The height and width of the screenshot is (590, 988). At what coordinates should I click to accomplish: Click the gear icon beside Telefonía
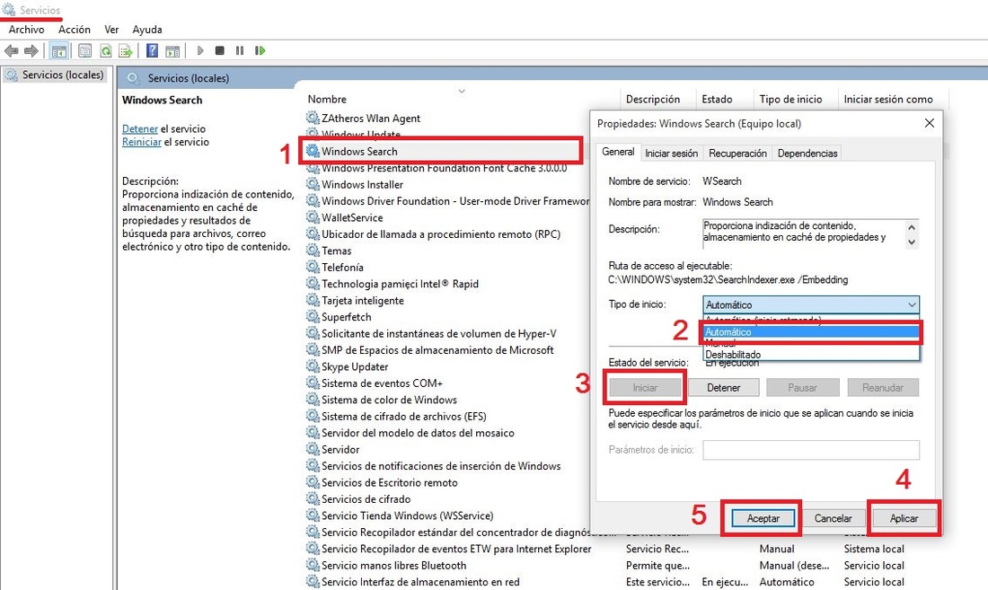313,267
